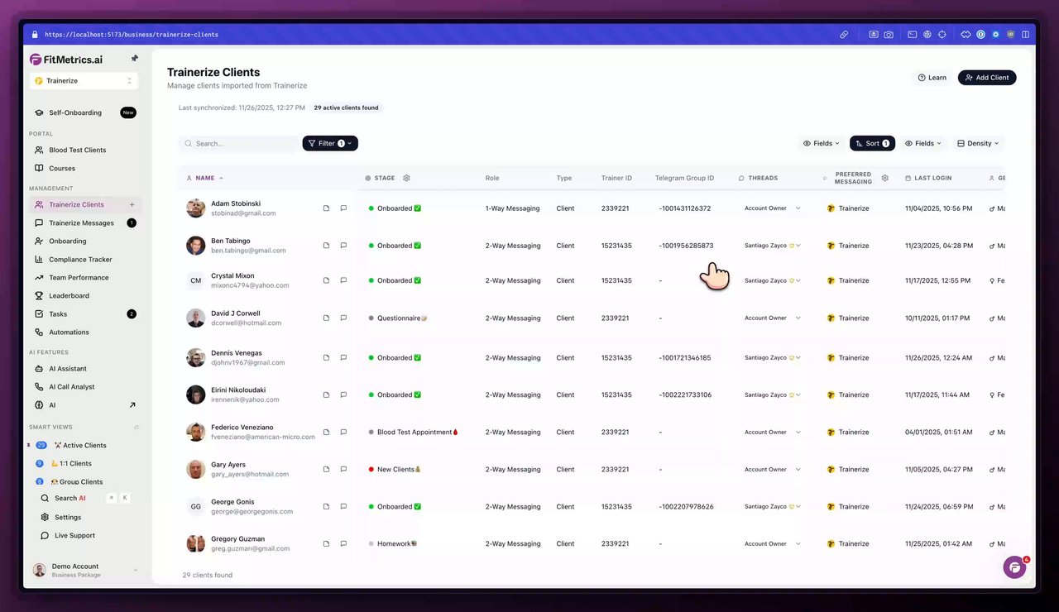Click George Gonis' name

[x=232, y=502]
